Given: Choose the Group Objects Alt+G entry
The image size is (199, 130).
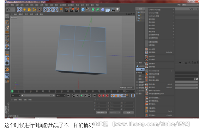Looking at the screenshot, I should point(160,84).
